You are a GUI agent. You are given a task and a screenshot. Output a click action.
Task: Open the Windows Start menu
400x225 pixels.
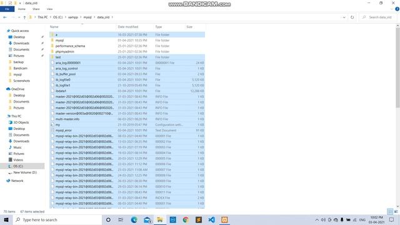(x=6, y=219)
